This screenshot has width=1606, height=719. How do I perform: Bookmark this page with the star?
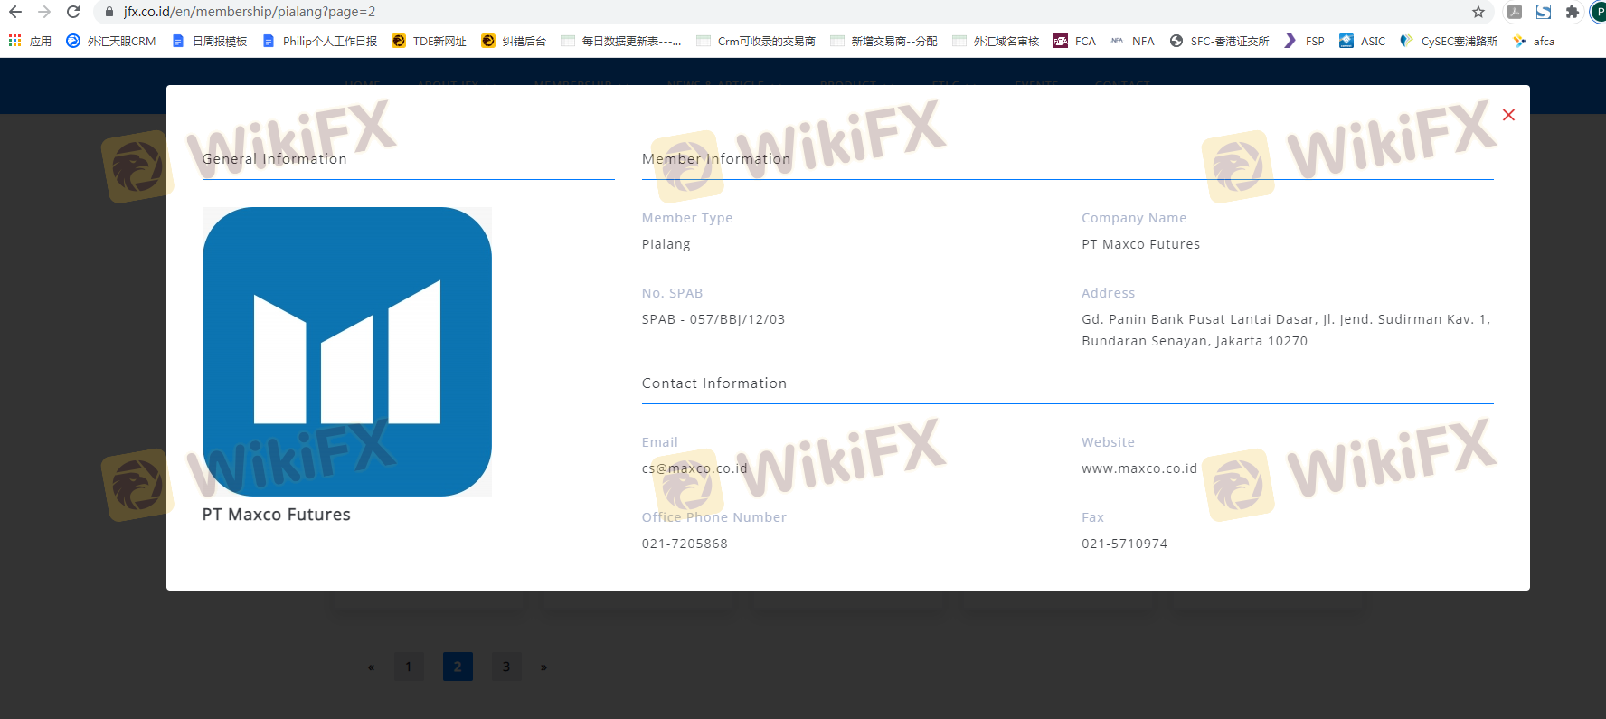click(x=1478, y=12)
